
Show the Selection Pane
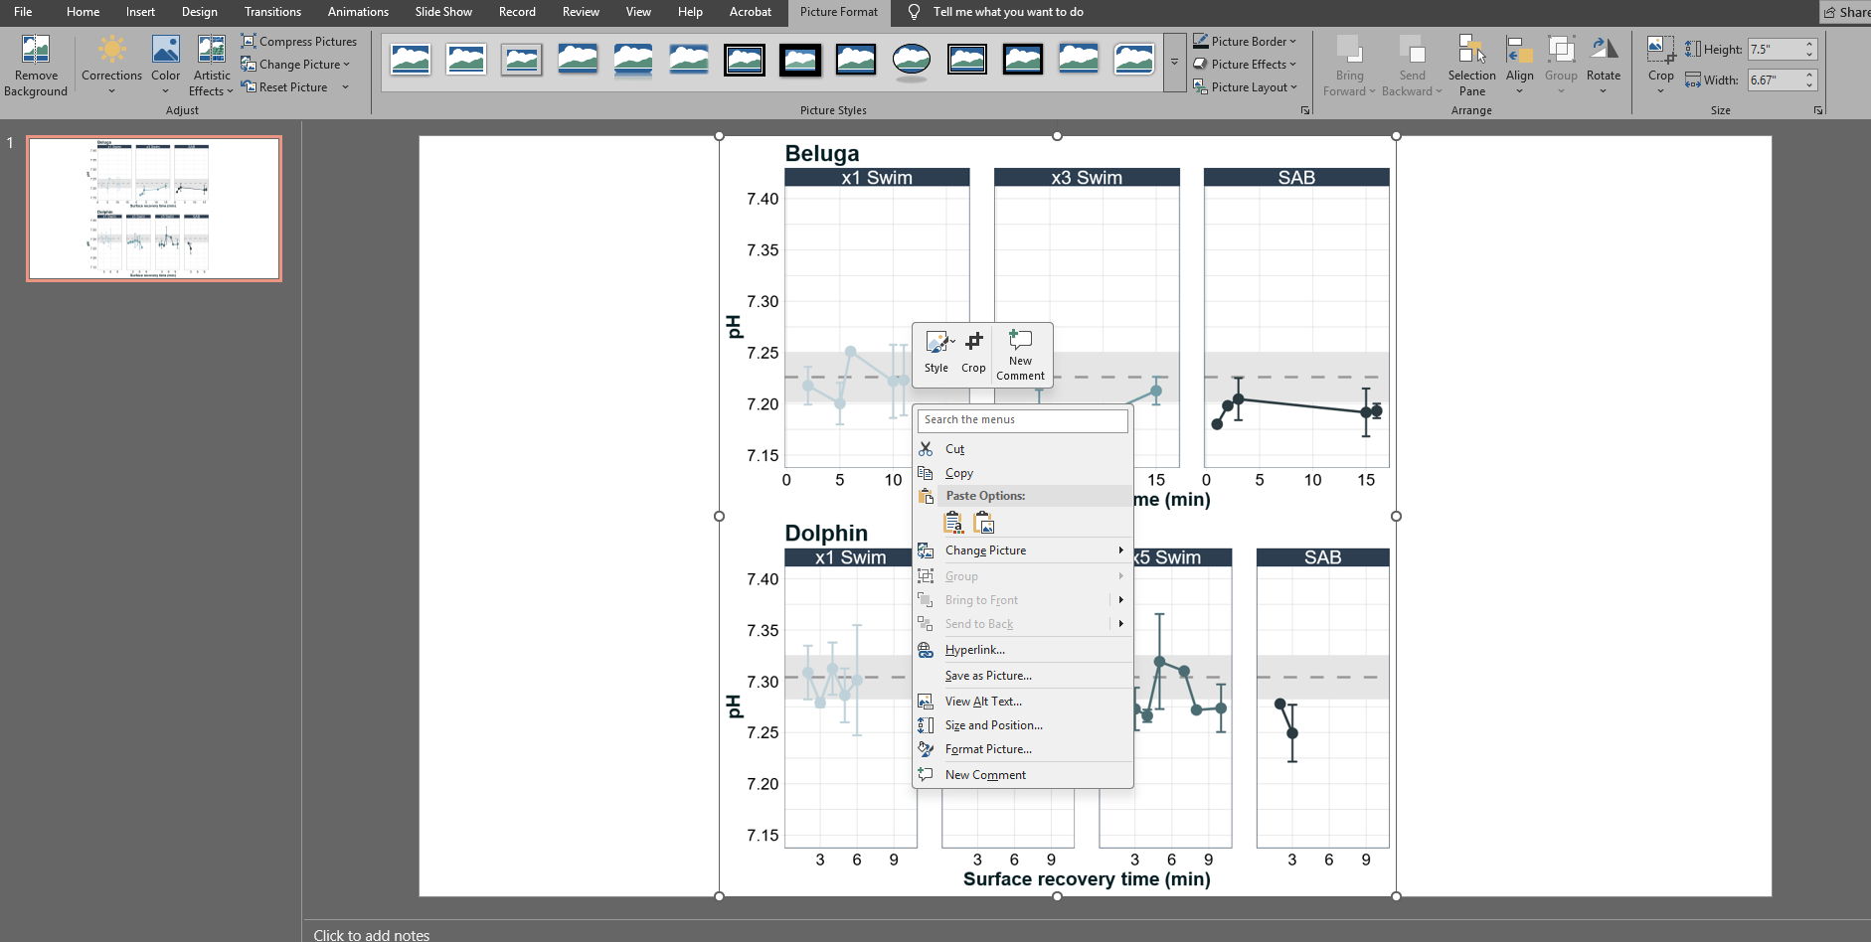point(1471,64)
